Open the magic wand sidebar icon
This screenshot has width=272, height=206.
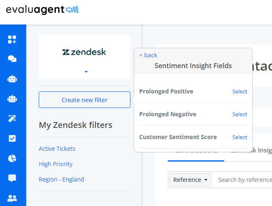point(12,118)
